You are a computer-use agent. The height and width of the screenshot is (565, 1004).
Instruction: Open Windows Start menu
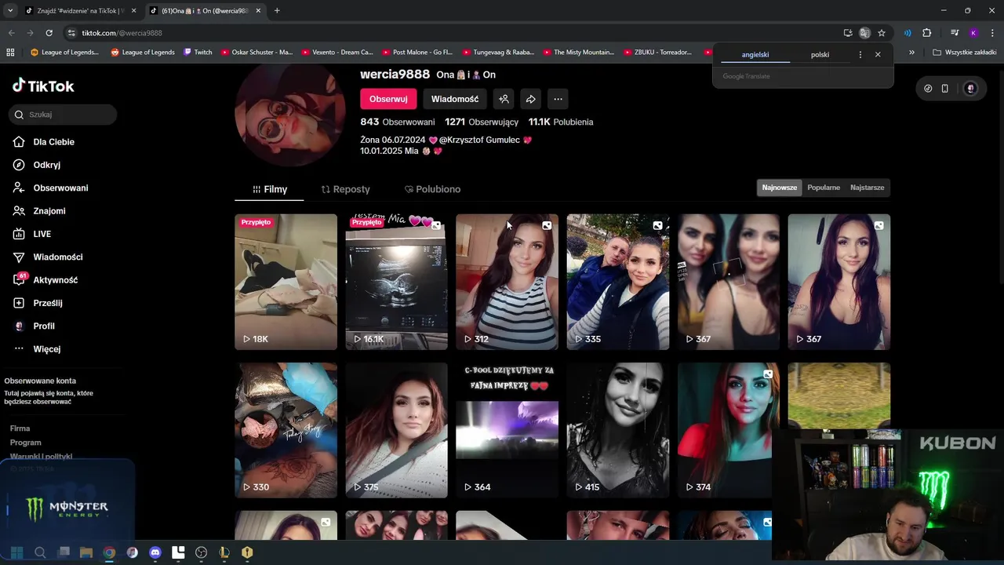point(17,552)
